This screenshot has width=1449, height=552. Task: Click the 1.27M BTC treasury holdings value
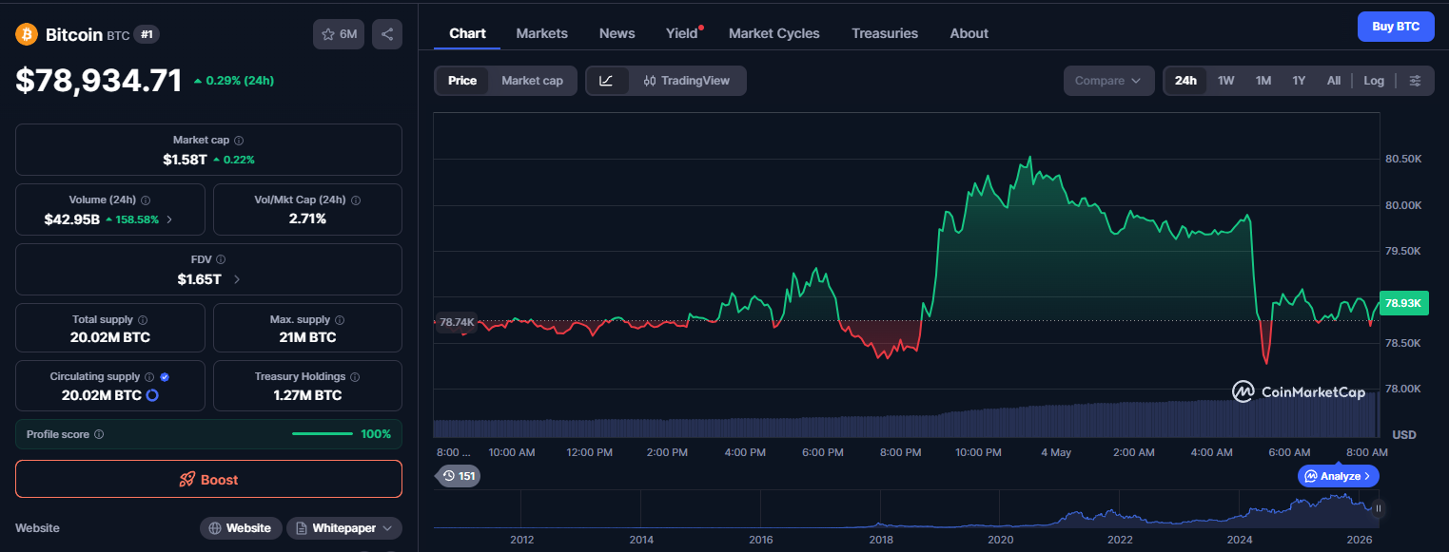[307, 395]
